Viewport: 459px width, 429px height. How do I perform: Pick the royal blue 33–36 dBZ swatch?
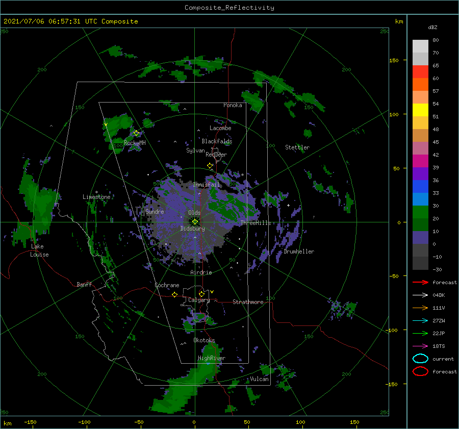tap(420, 187)
